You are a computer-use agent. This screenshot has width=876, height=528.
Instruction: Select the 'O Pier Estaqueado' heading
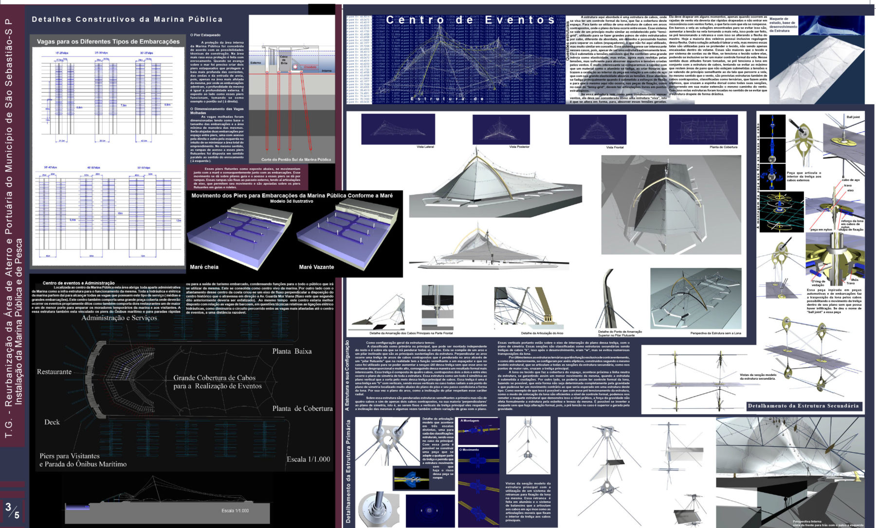205,35
